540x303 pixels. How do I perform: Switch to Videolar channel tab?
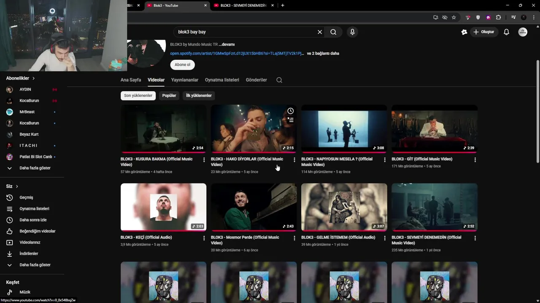click(x=156, y=80)
